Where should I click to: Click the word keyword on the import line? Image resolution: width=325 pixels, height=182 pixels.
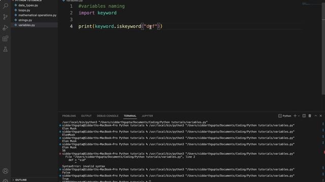(x=107, y=13)
